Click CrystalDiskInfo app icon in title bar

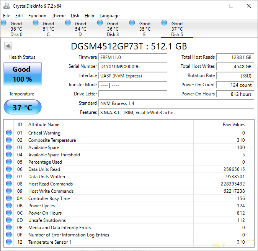click(7, 6)
